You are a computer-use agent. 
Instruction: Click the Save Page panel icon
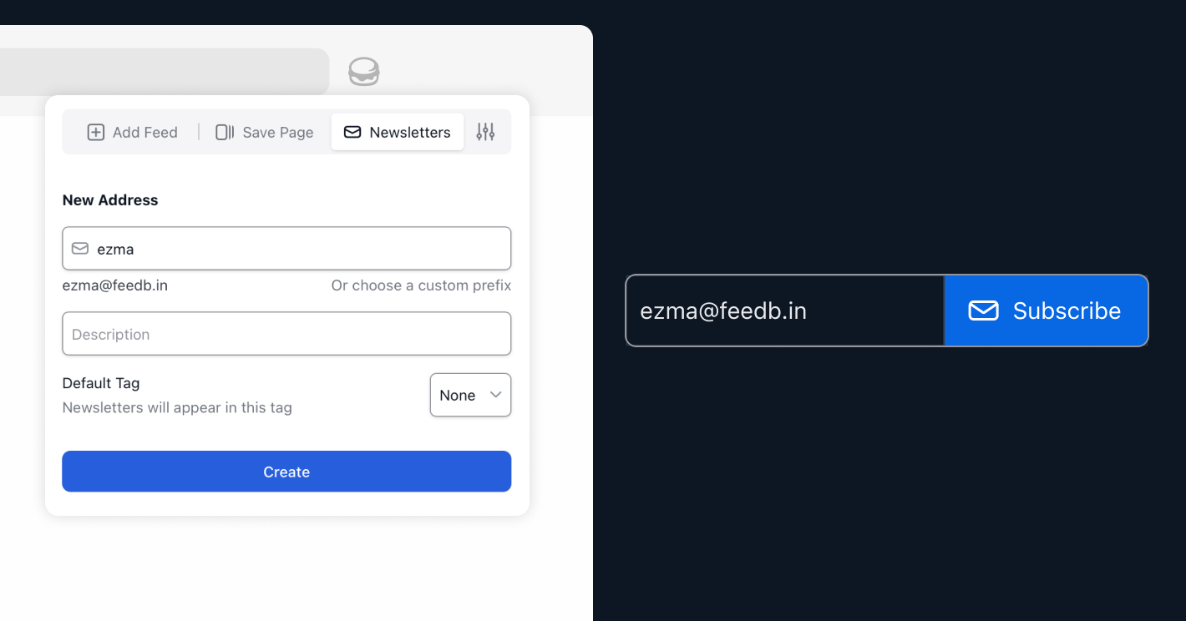[x=224, y=132]
